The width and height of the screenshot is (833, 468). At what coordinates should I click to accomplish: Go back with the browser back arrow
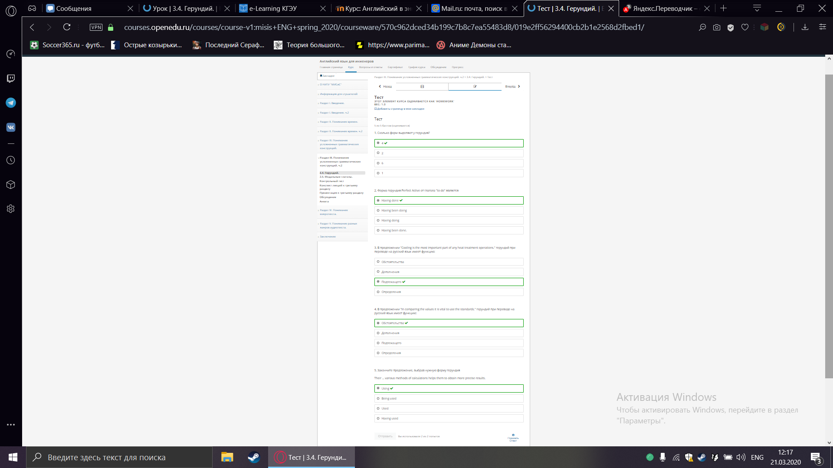click(x=32, y=27)
